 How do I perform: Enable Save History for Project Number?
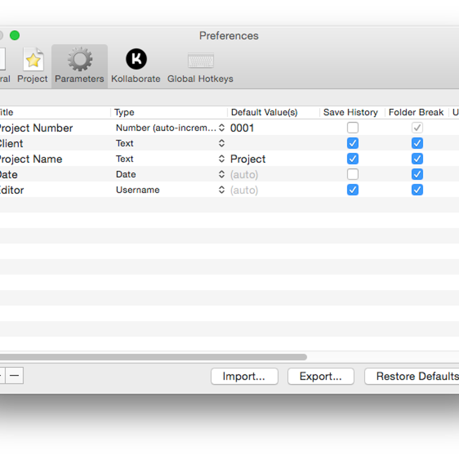352,128
